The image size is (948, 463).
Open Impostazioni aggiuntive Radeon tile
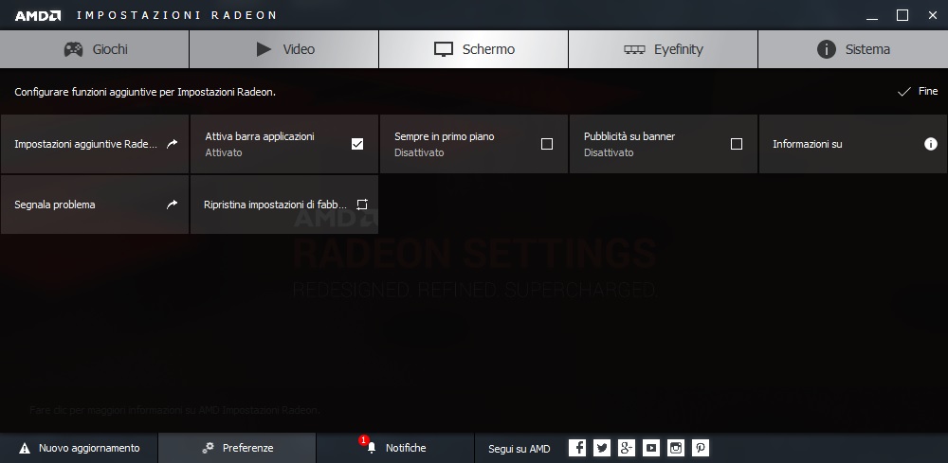[94, 144]
